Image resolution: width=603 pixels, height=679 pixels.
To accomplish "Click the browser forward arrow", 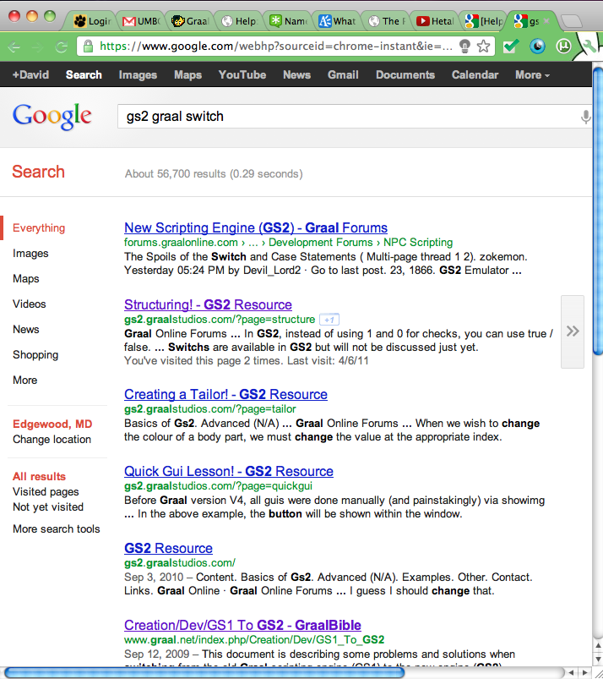I will pos(38,47).
